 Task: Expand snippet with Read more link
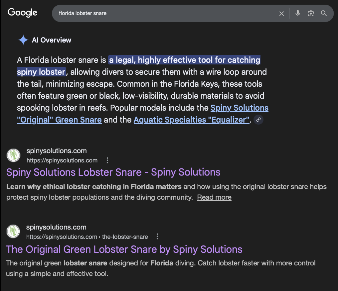(214, 197)
